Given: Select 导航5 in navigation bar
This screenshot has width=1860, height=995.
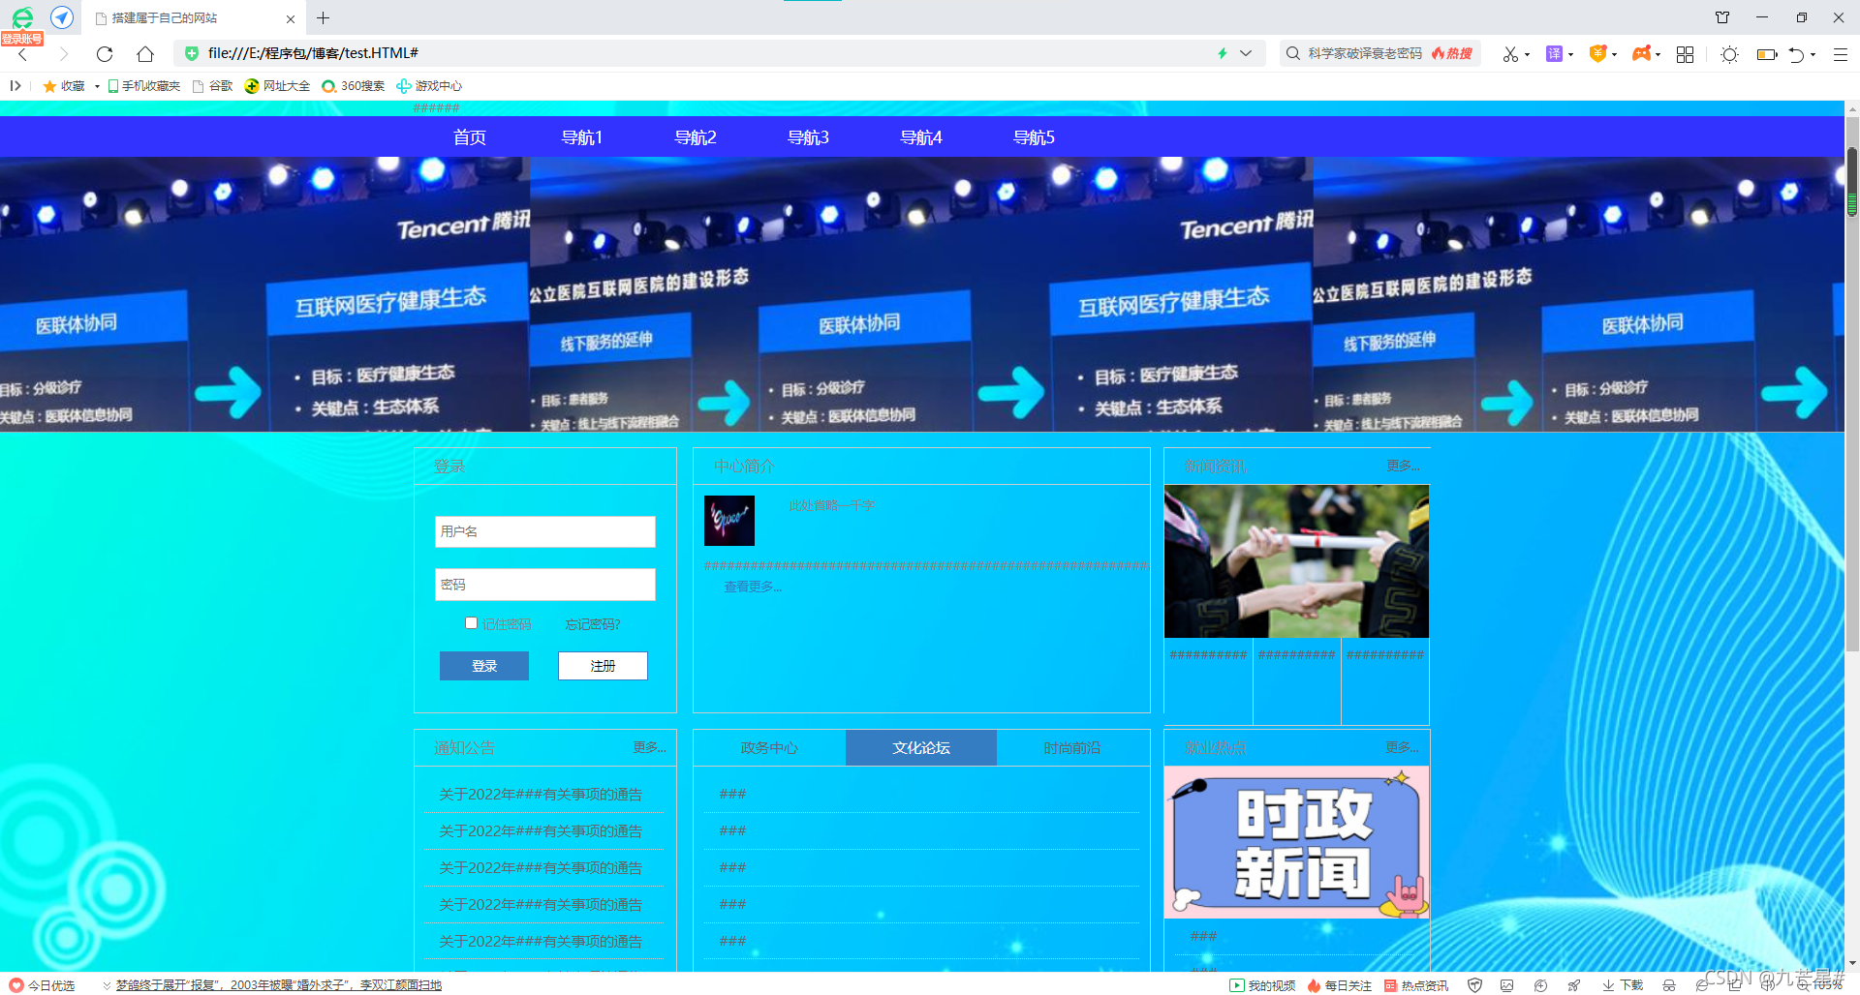Looking at the screenshot, I should [x=1034, y=137].
